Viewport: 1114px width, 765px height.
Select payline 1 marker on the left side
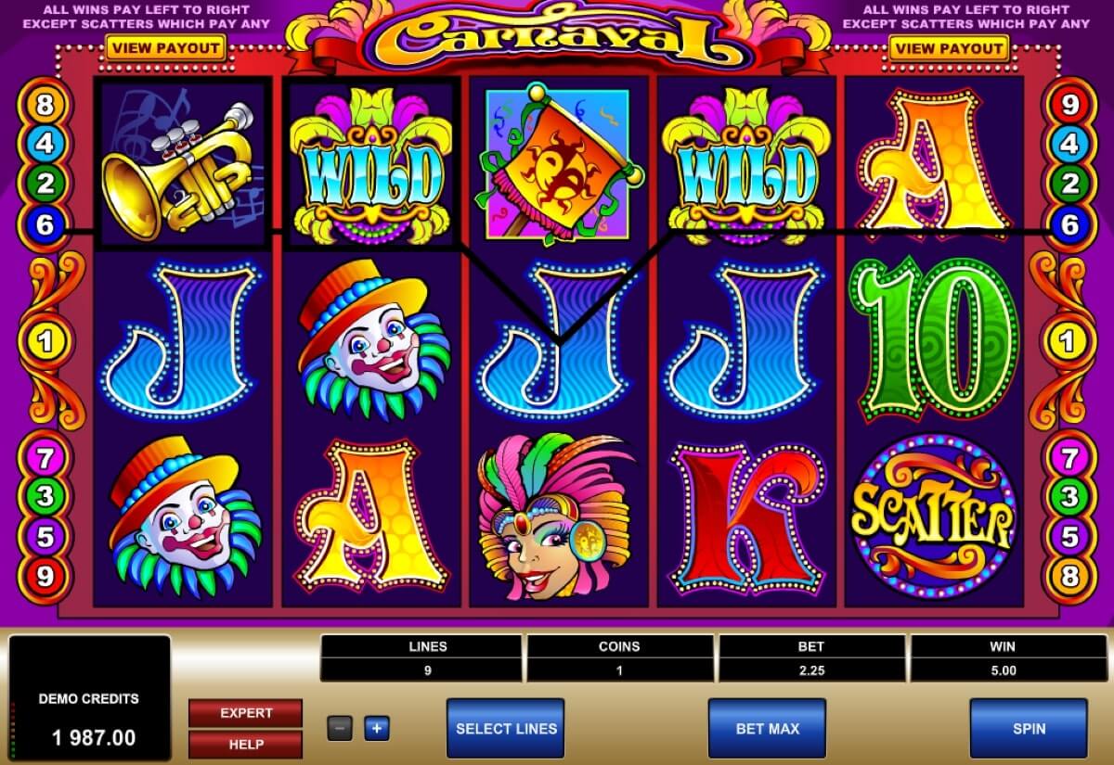pos(45,343)
